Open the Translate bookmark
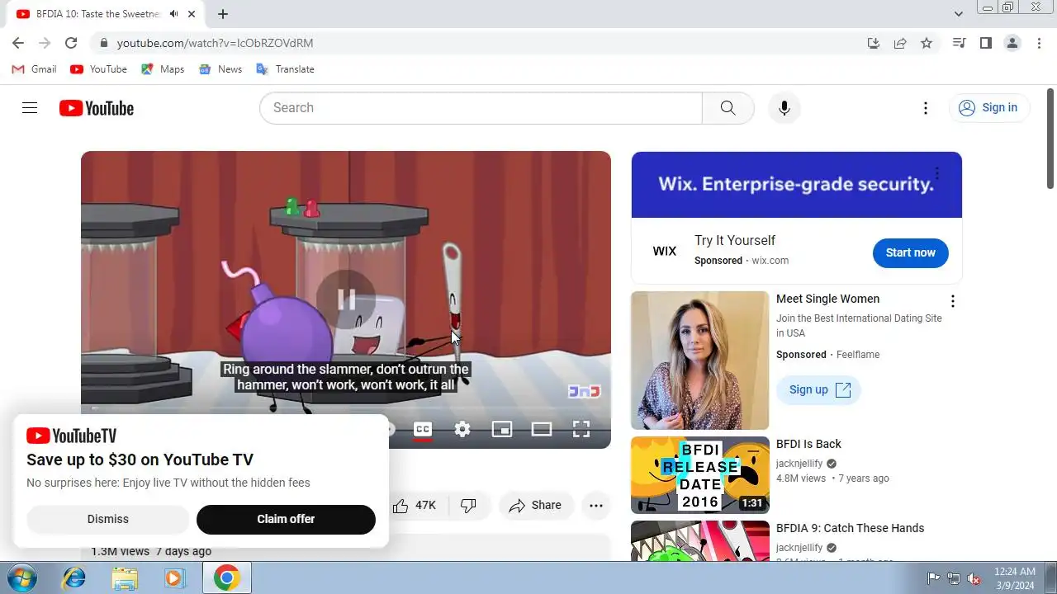Screen dimensions: 1057x594 tap(285, 69)
